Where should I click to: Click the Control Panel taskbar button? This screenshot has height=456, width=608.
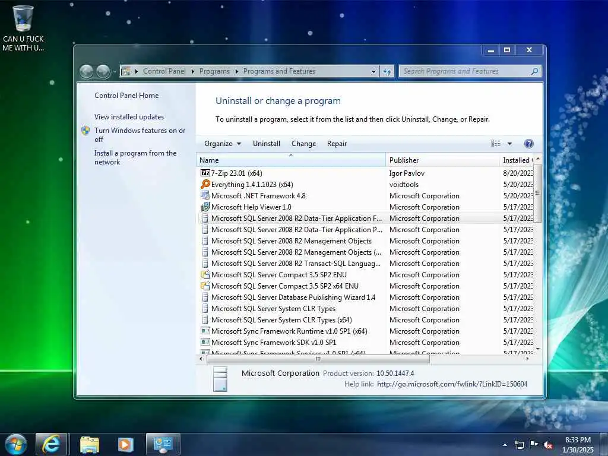[163, 444]
